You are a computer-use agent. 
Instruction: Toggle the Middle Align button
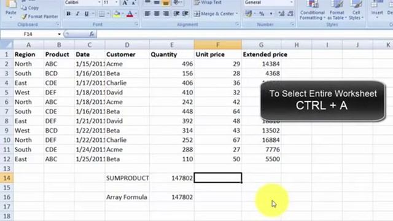pyautogui.click(x=157, y=2)
